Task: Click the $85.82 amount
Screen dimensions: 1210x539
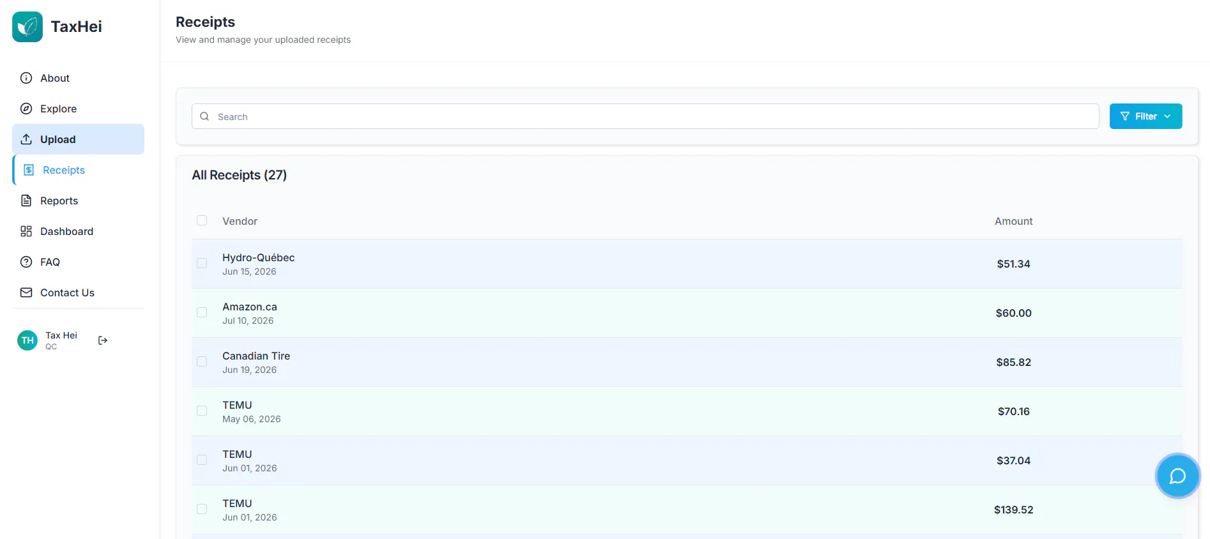Action: 1014,362
